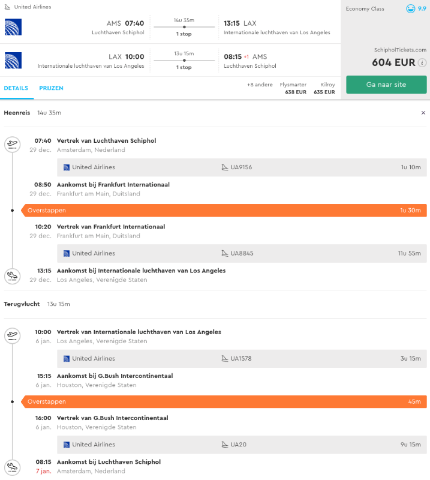This screenshot has height=480, width=430.
Task: Click the arrival plane icon at Los Angeles
Action: (12, 275)
